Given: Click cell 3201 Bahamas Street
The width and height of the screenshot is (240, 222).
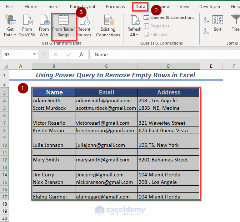Looking at the screenshot, I should 169,160.
